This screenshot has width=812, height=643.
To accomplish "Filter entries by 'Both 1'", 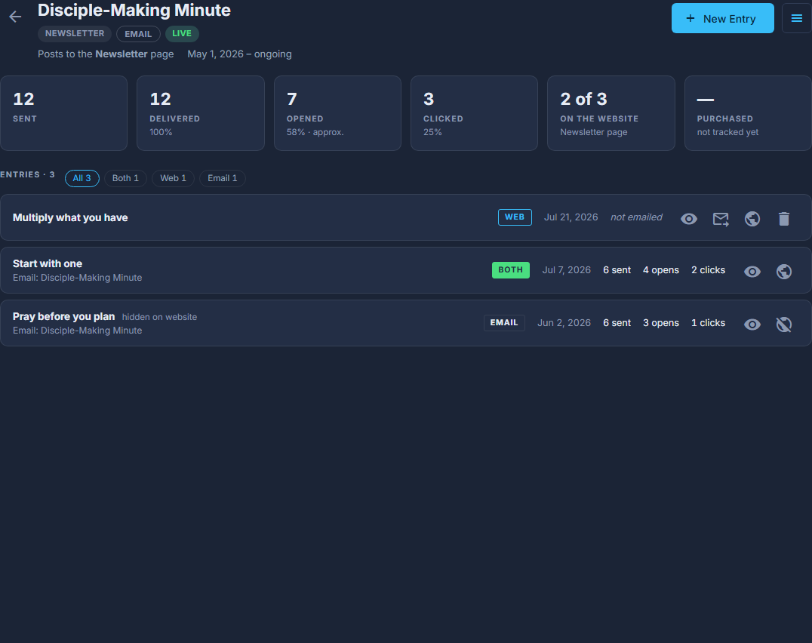I will pos(125,178).
